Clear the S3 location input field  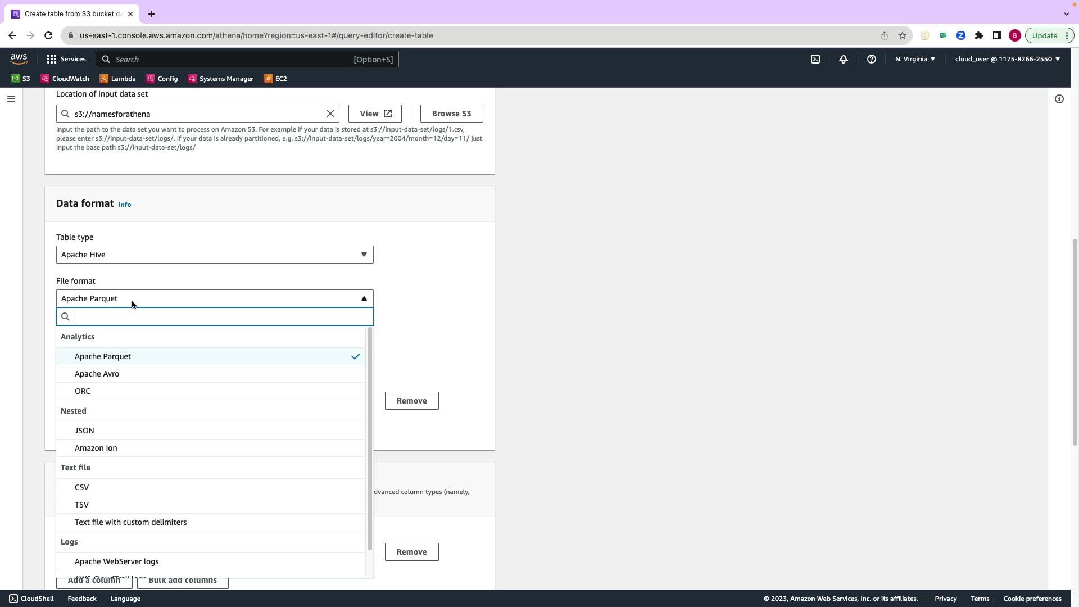point(330,114)
